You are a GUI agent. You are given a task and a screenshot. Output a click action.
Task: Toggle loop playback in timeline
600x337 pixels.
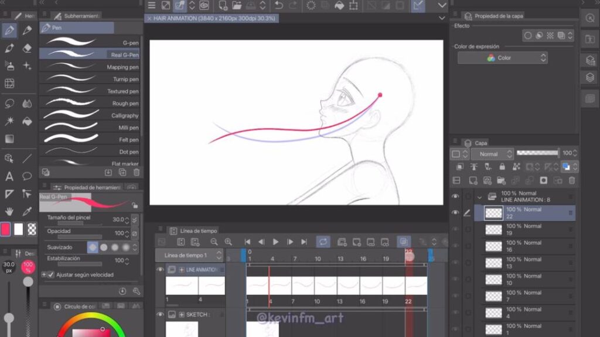click(323, 242)
